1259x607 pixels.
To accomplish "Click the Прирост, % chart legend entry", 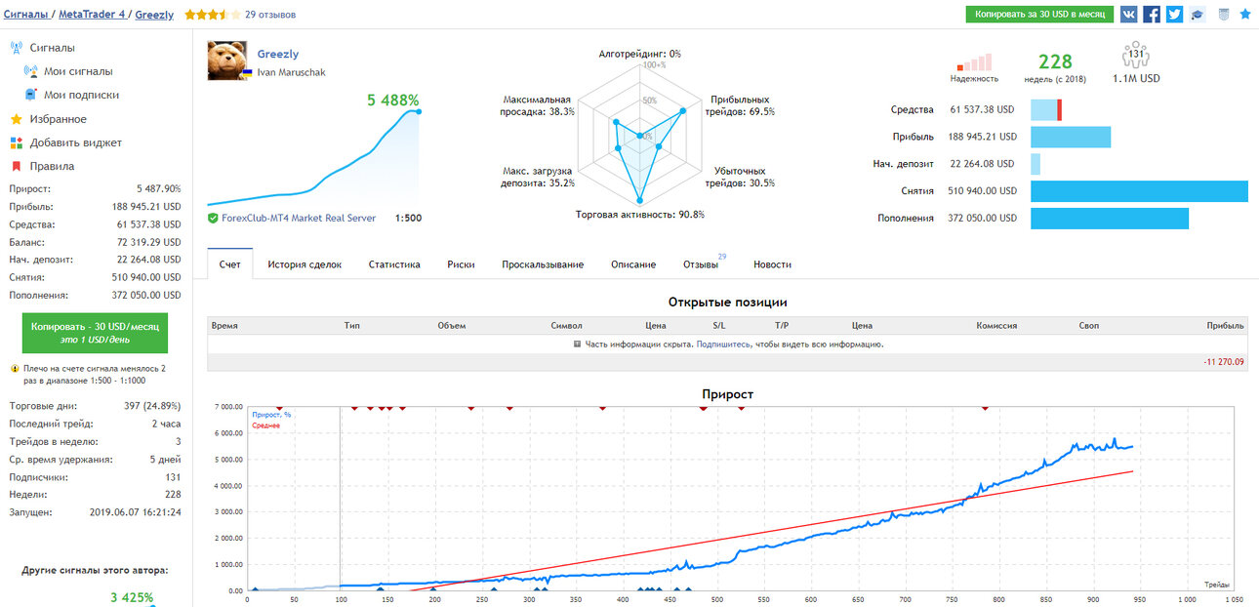I will 271,415.
